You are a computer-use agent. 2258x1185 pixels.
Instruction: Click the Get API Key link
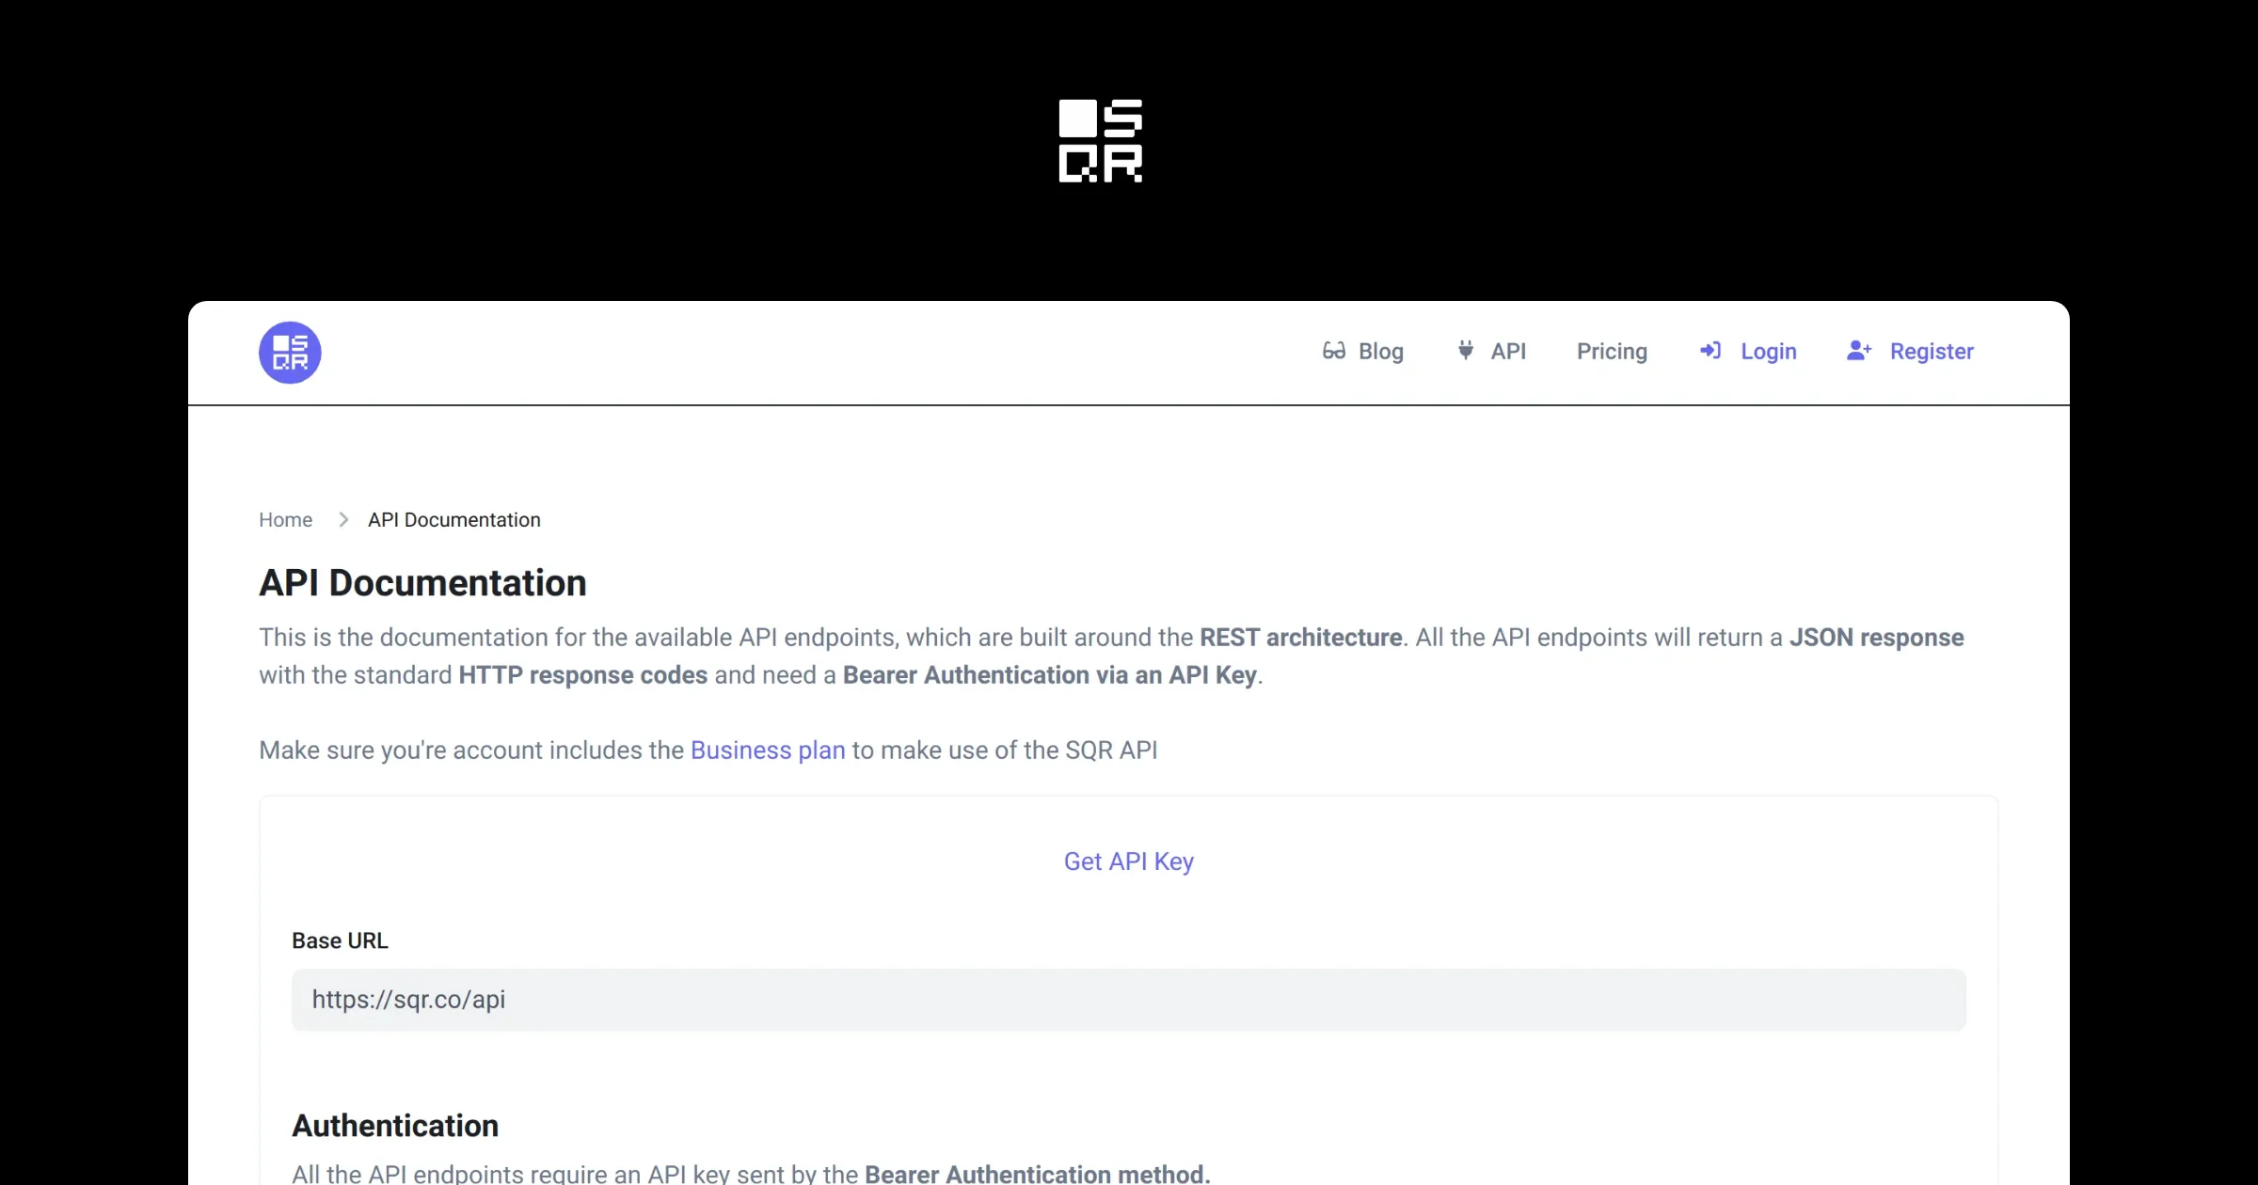1128,861
